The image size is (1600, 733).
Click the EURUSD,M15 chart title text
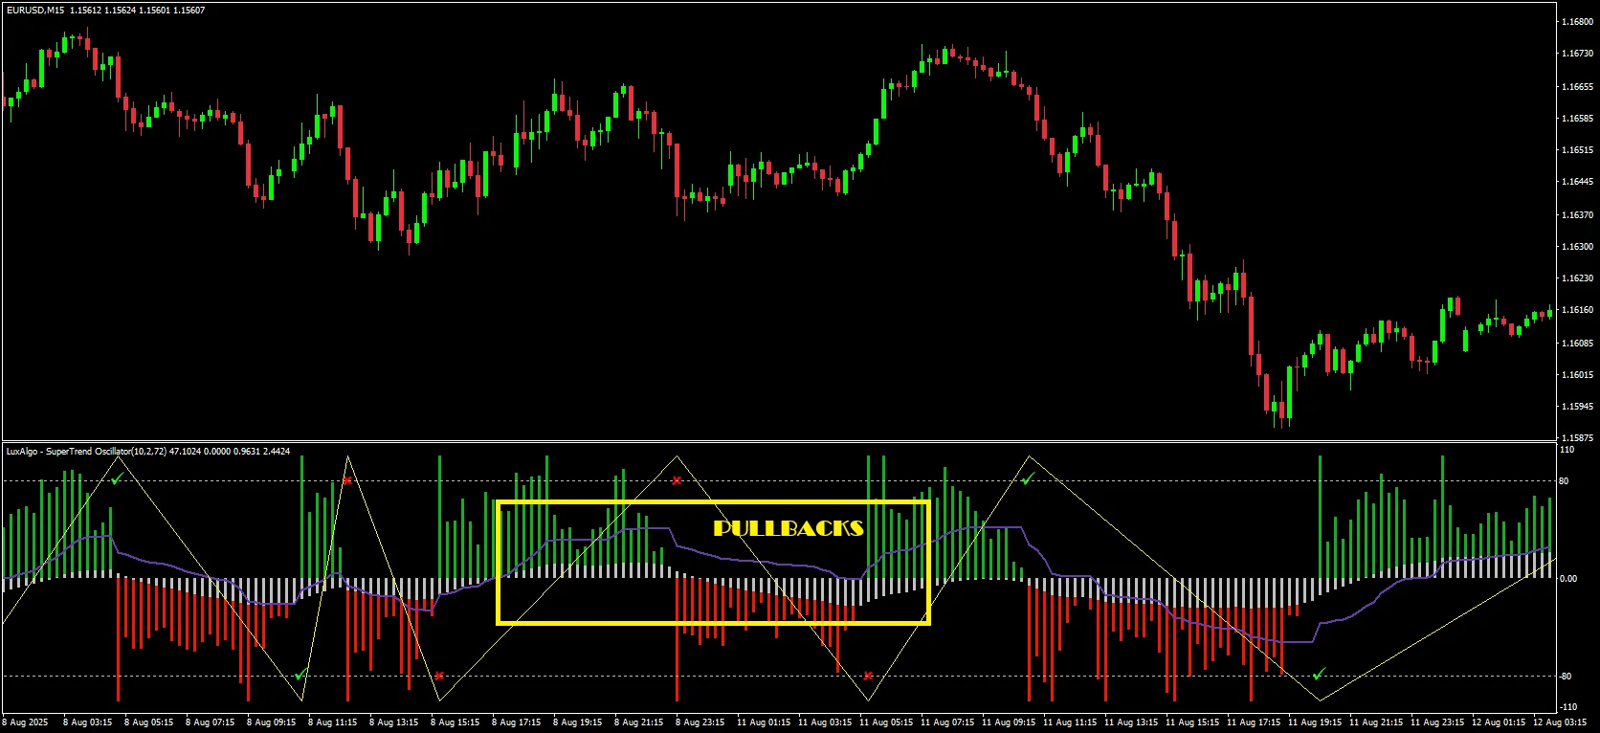[33, 10]
